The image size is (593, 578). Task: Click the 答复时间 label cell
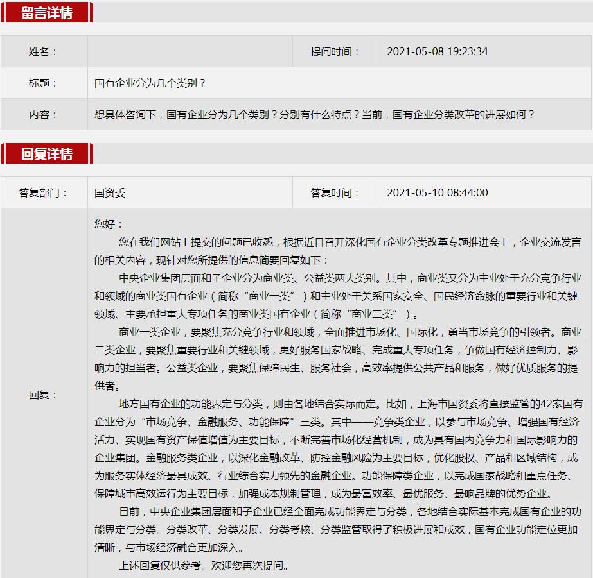click(x=335, y=192)
